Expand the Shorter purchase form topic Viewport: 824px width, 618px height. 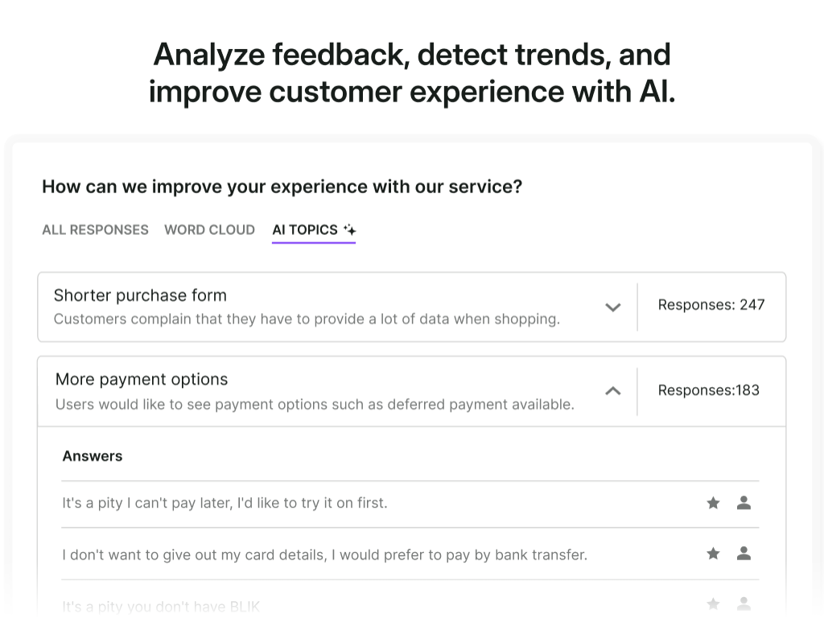click(x=612, y=307)
